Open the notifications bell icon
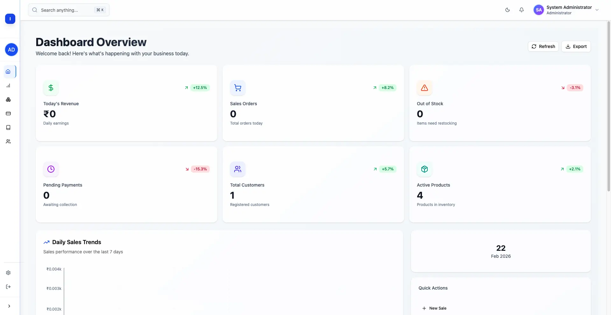 [x=521, y=10]
